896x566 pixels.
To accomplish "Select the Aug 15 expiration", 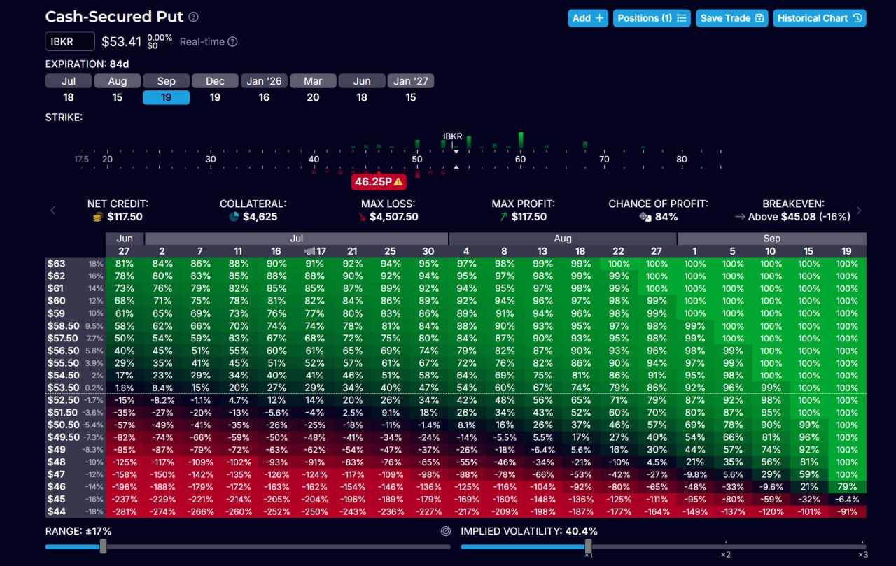I will (x=118, y=90).
